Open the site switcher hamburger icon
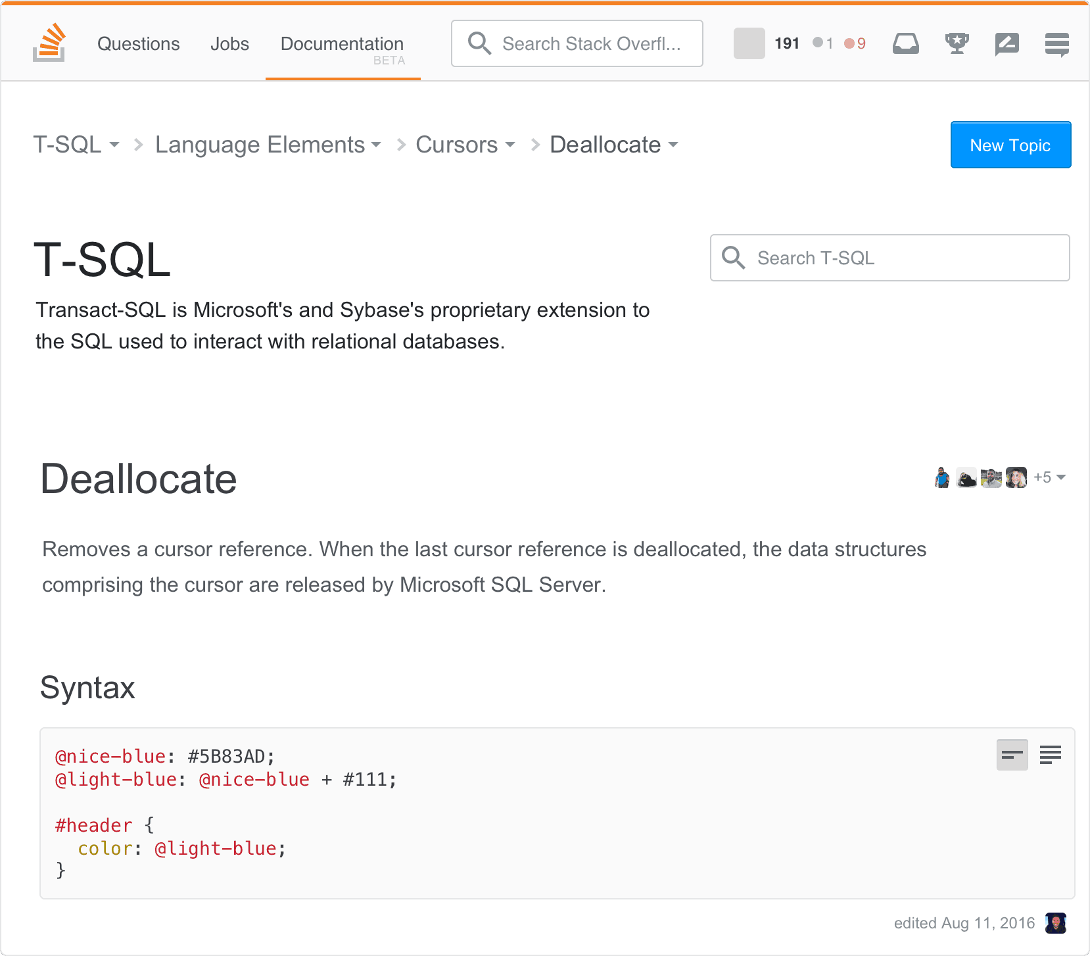Image resolution: width=1090 pixels, height=956 pixels. [x=1056, y=43]
